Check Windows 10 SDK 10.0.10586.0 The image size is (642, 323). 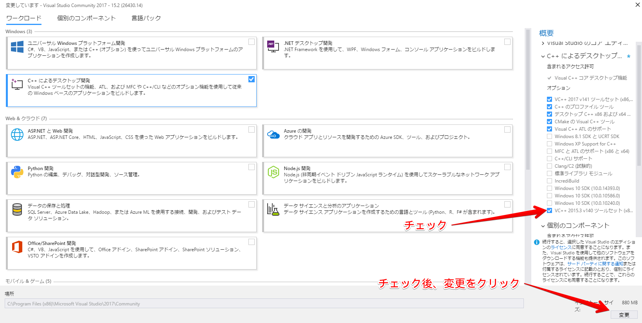549,196
